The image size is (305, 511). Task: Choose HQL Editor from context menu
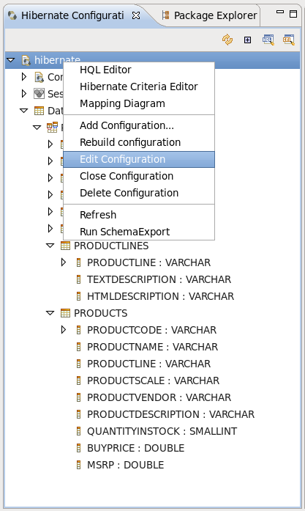pyautogui.click(x=139, y=70)
